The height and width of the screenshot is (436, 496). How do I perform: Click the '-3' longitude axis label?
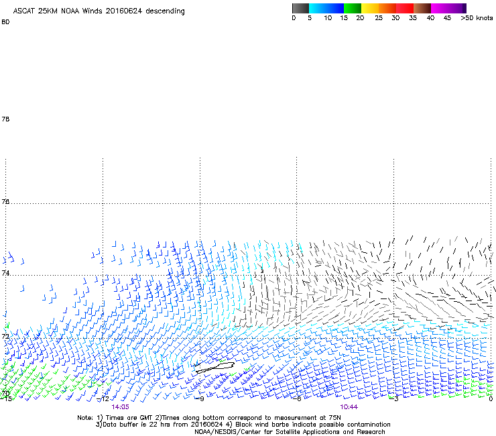395,399
